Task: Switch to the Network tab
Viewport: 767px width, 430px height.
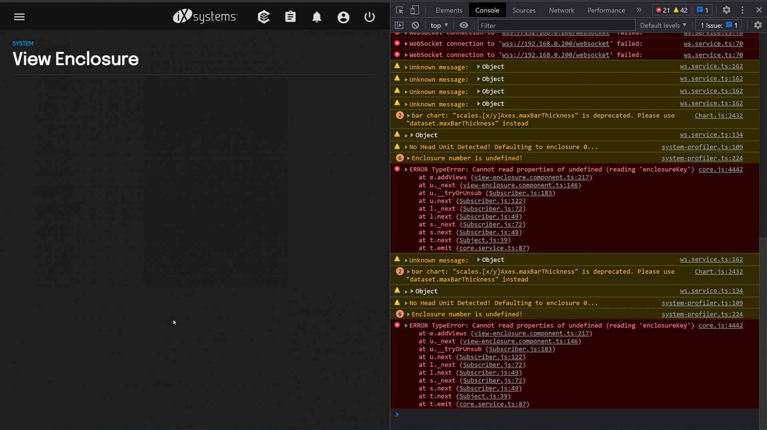Action: point(561,10)
